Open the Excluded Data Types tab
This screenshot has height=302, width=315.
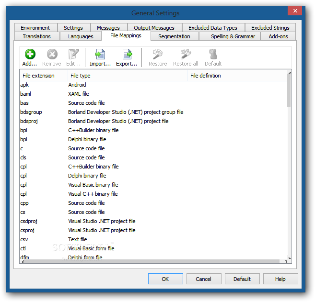click(x=213, y=28)
